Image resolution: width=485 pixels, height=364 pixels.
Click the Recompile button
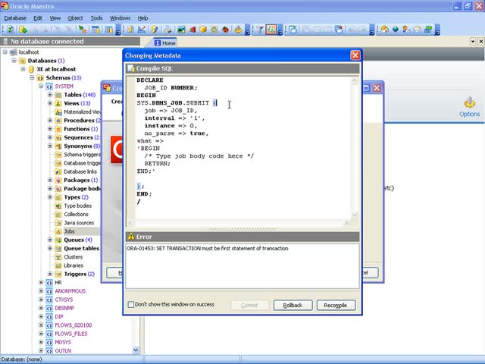coord(336,305)
